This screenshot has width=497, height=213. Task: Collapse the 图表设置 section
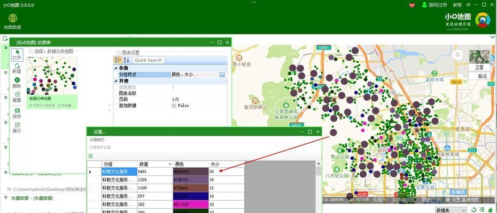coord(118,53)
